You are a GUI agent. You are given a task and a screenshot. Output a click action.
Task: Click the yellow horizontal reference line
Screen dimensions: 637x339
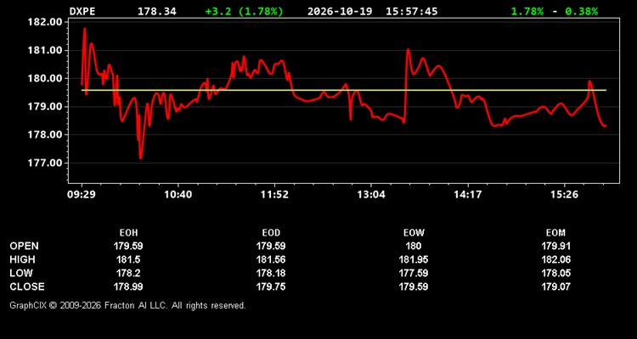[344, 90]
